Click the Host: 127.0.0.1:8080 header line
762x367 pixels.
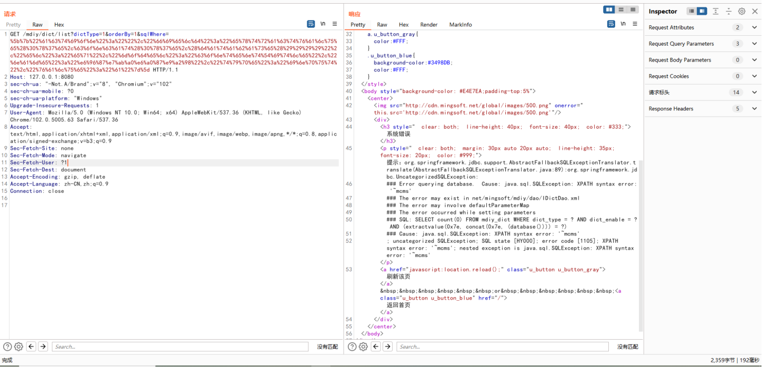[x=42, y=77]
